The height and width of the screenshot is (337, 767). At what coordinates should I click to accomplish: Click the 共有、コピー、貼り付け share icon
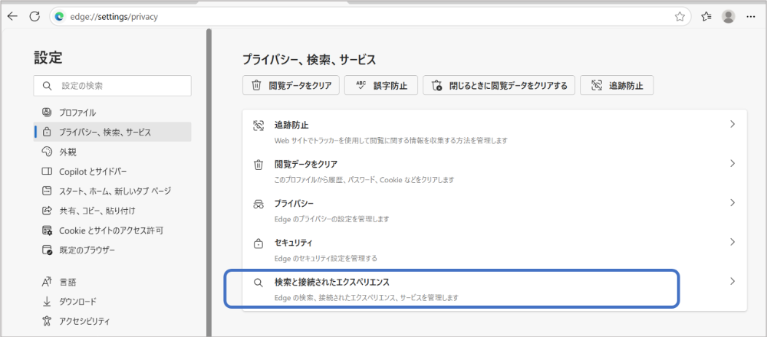[x=47, y=211]
